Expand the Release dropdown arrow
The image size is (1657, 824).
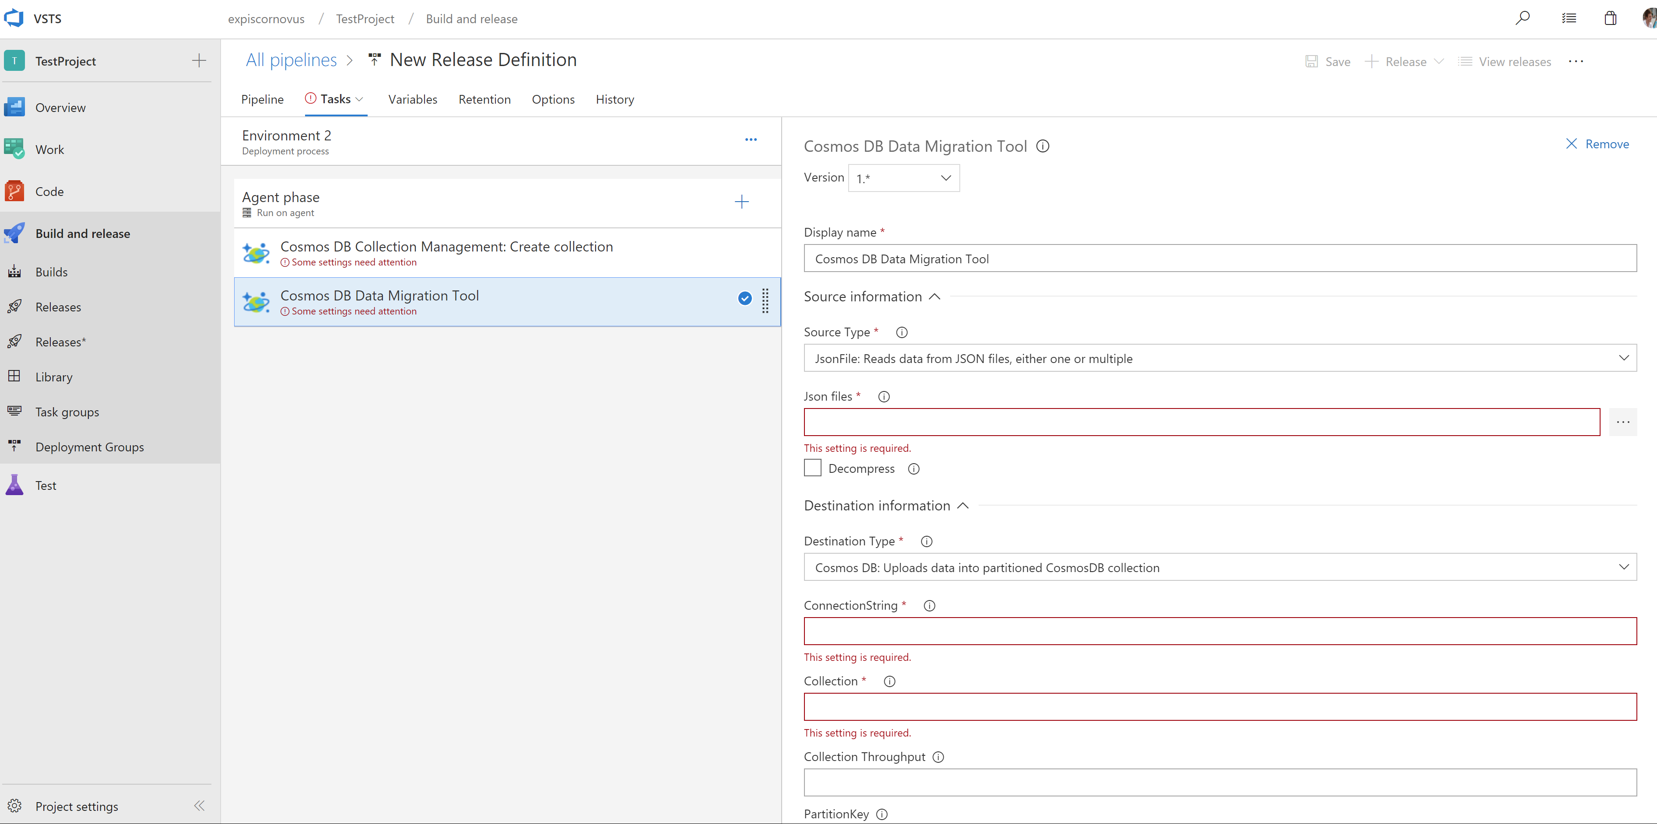pyautogui.click(x=1439, y=61)
